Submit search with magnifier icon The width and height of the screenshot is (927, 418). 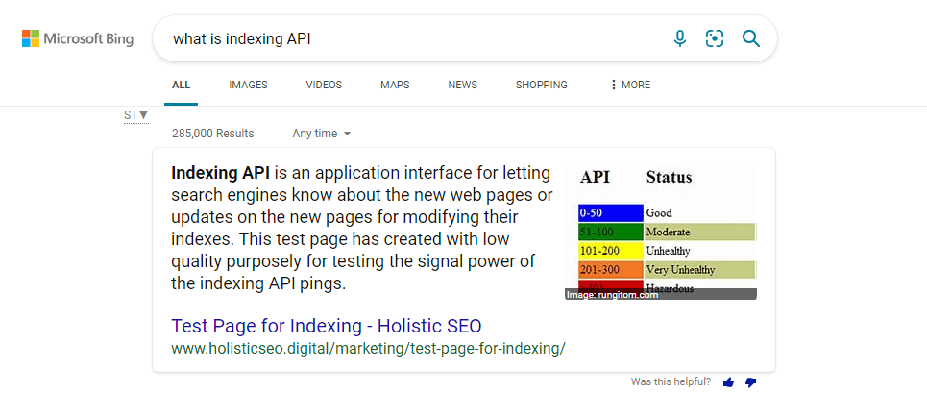(751, 39)
